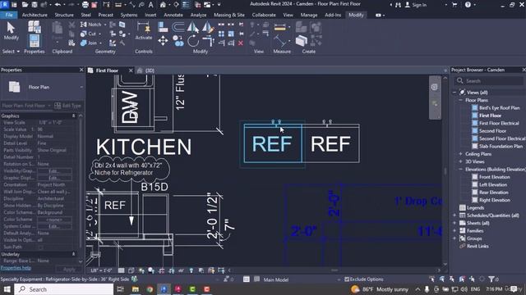Open the Properties help link
The width and height of the screenshot is (526, 295).
pos(16,268)
